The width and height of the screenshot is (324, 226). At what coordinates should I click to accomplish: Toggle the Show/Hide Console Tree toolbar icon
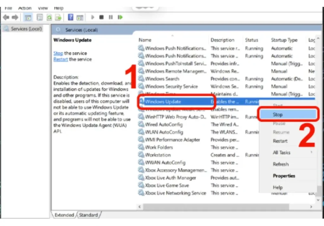pyautogui.click(x=28, y=17)
